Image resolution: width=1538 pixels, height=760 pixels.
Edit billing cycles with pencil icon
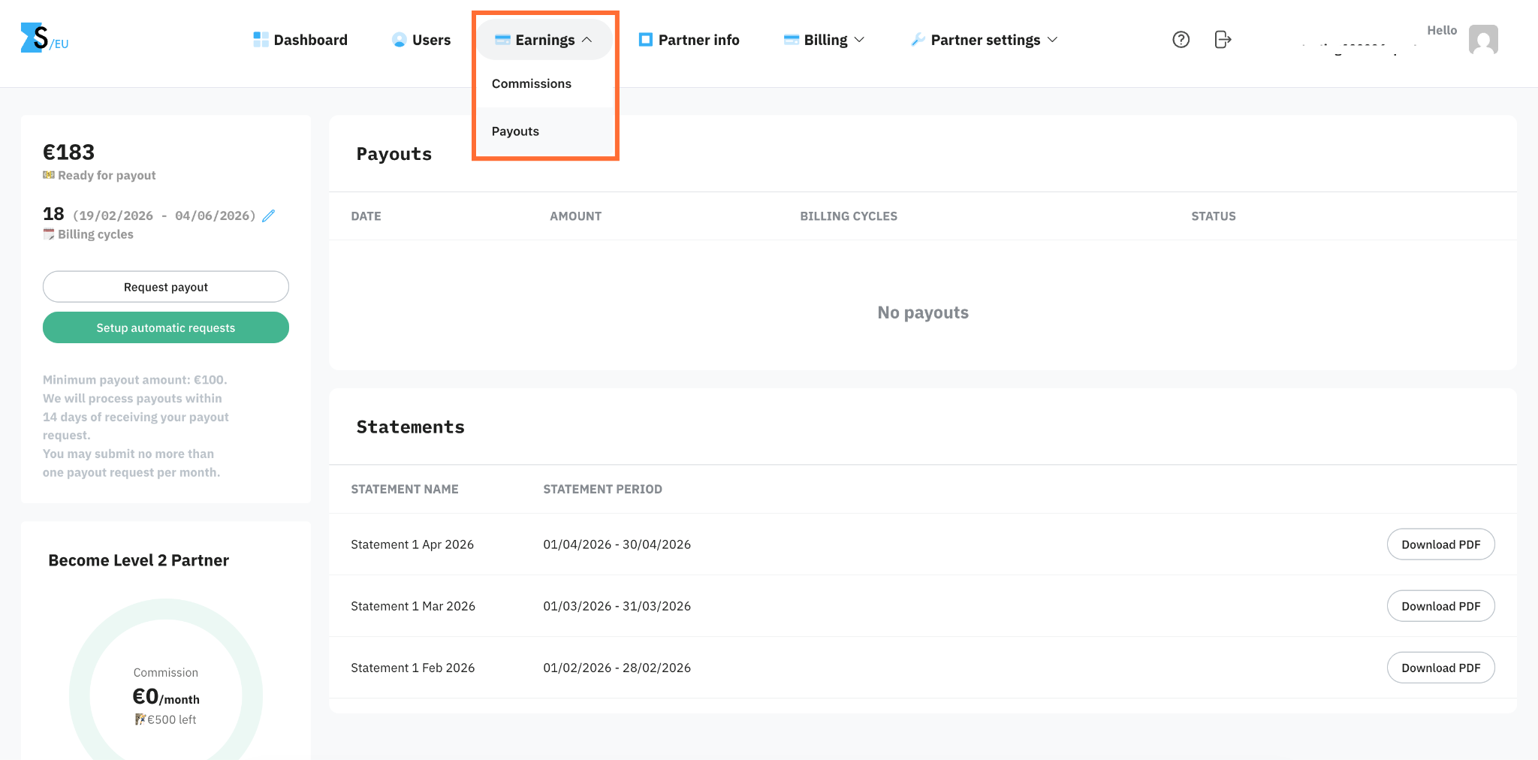(268, 216)
